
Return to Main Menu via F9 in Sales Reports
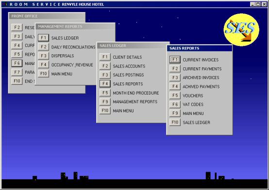point(175,113)
